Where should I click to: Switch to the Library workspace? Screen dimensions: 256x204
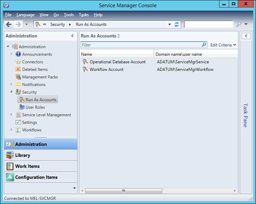[41, 155]
